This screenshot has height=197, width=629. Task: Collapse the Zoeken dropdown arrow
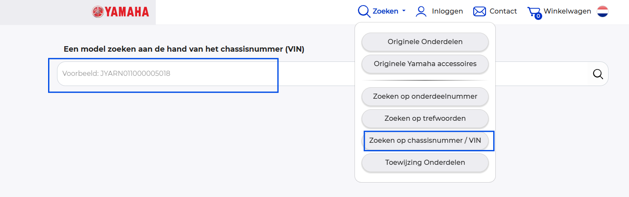404,11
